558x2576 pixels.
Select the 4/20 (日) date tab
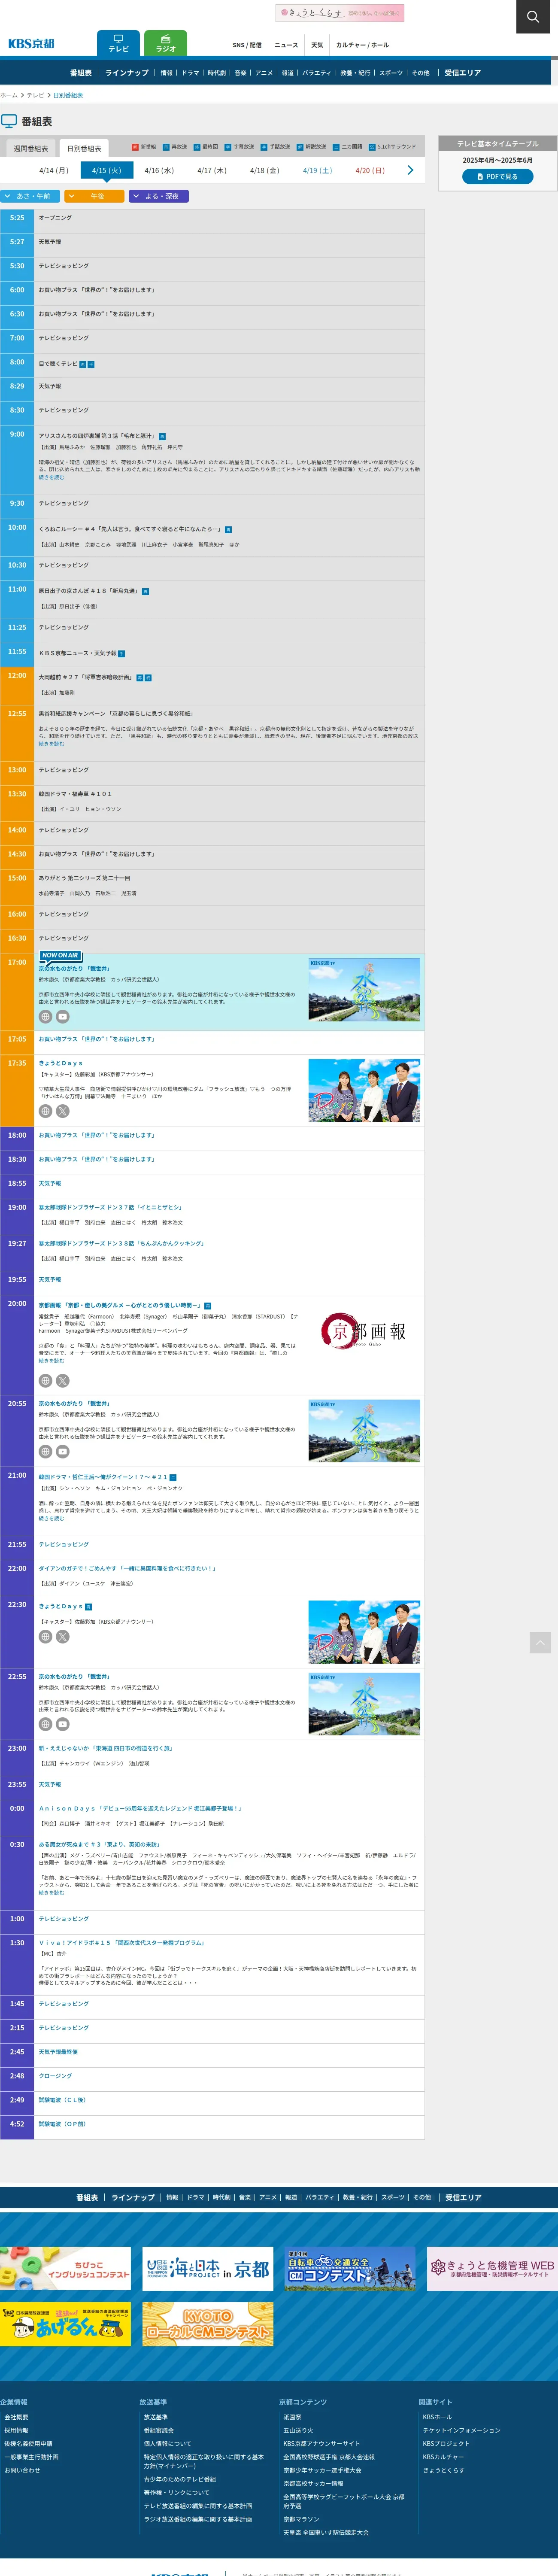click(370, 171)
